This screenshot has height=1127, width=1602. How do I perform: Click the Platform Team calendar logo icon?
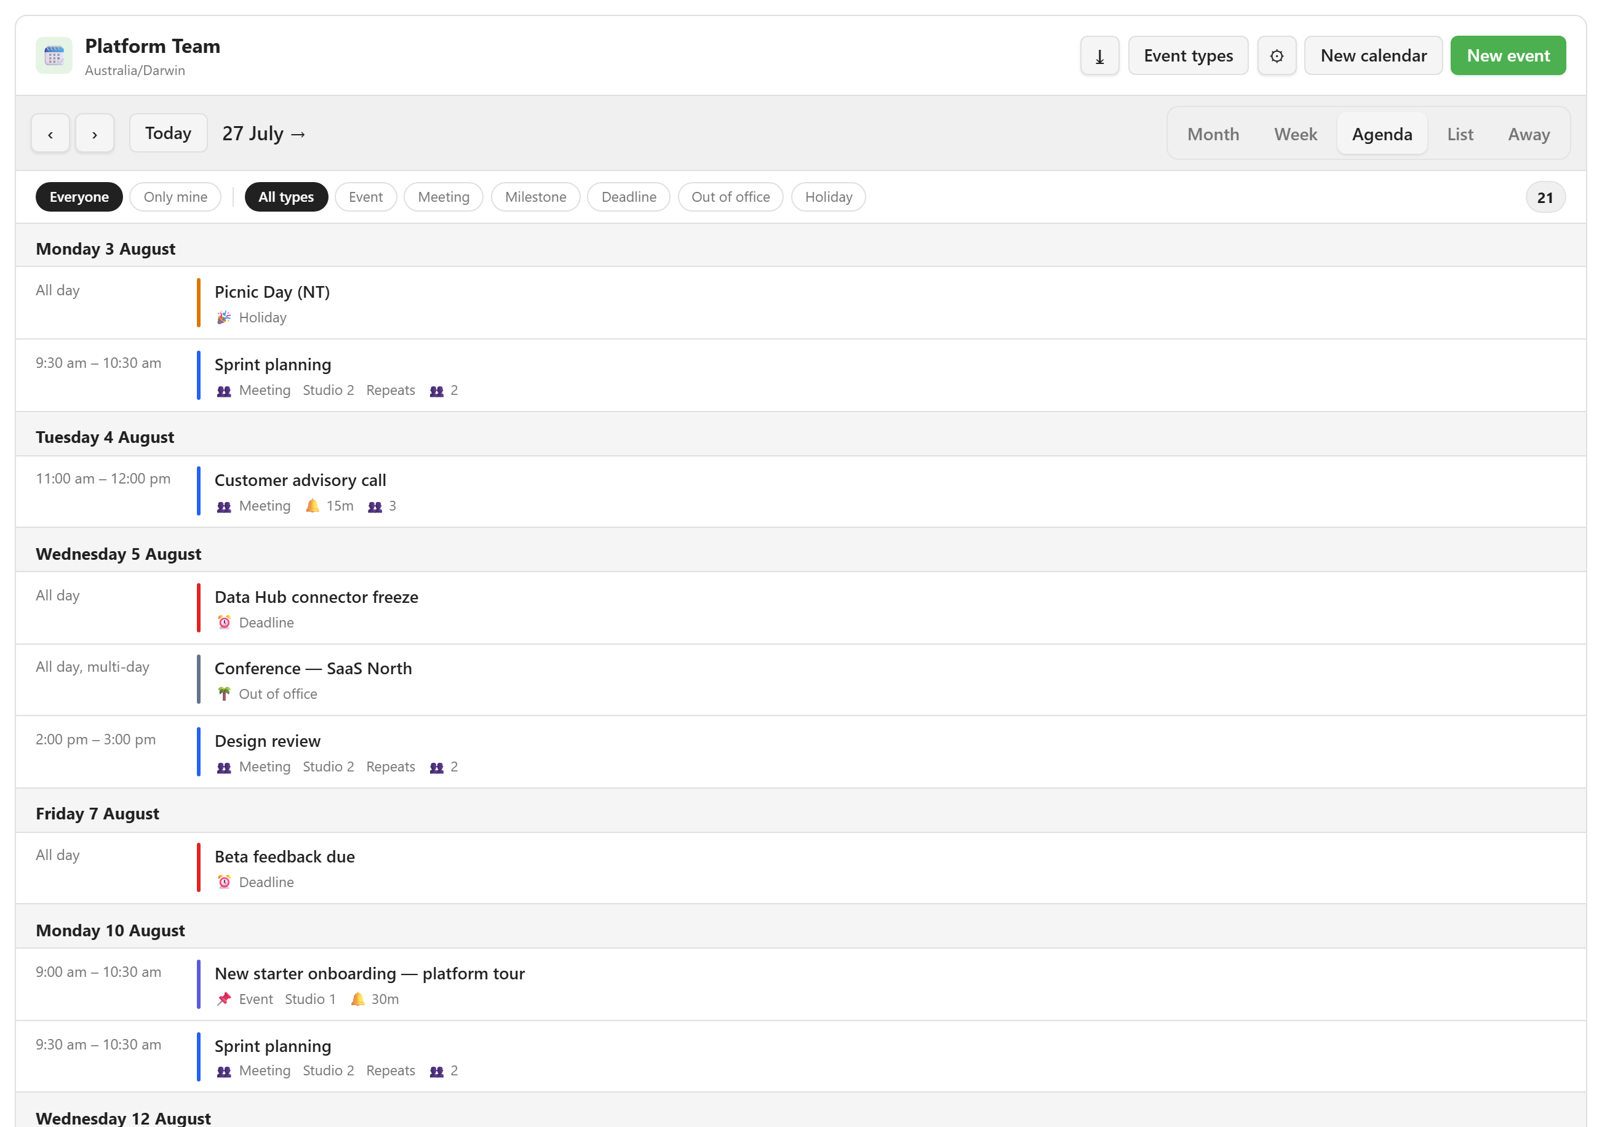[x=54, y=56]
